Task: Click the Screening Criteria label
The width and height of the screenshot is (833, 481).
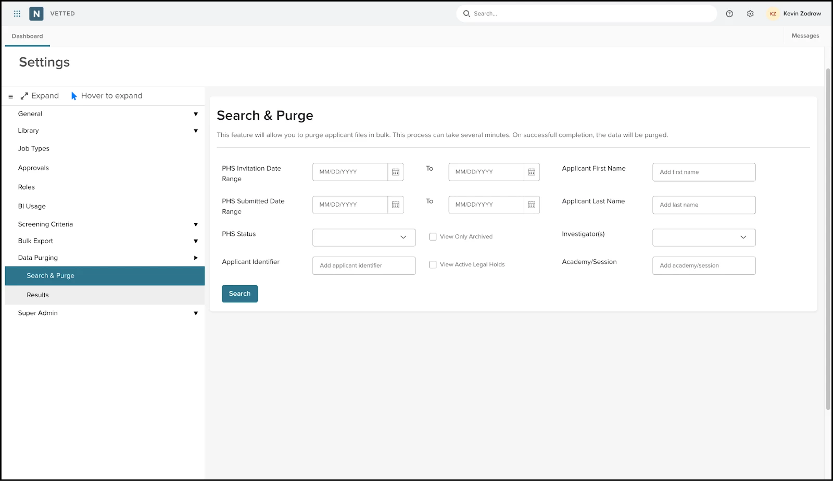Action: point(45,224)
